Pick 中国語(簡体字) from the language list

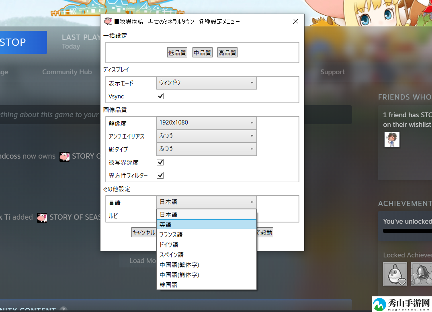coord(207,275)
